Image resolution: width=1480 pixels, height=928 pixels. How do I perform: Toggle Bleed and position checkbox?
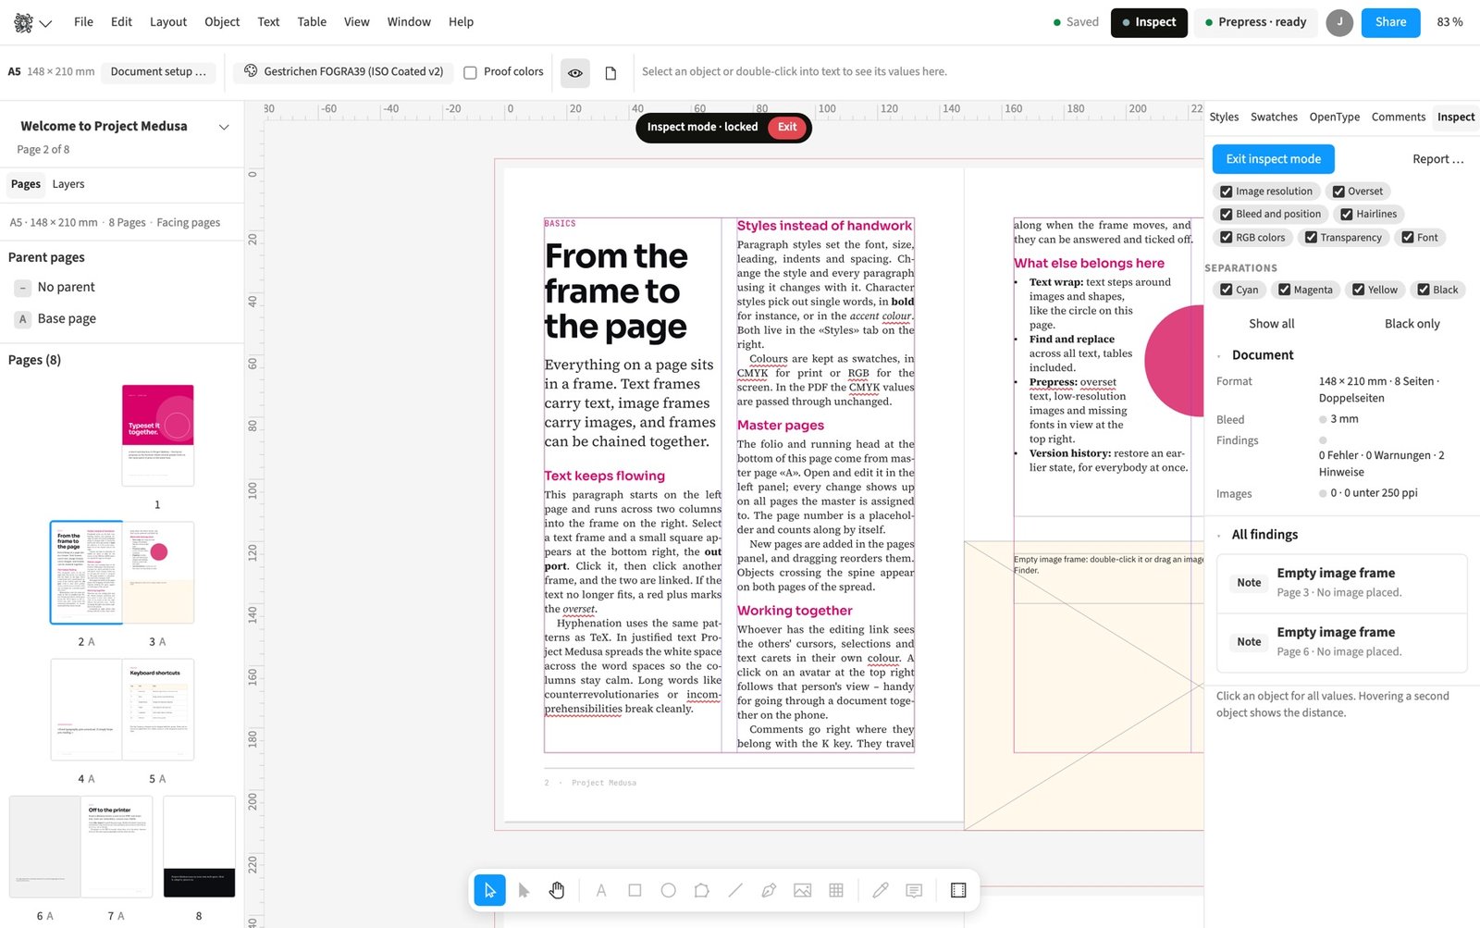coord(1227,215)
